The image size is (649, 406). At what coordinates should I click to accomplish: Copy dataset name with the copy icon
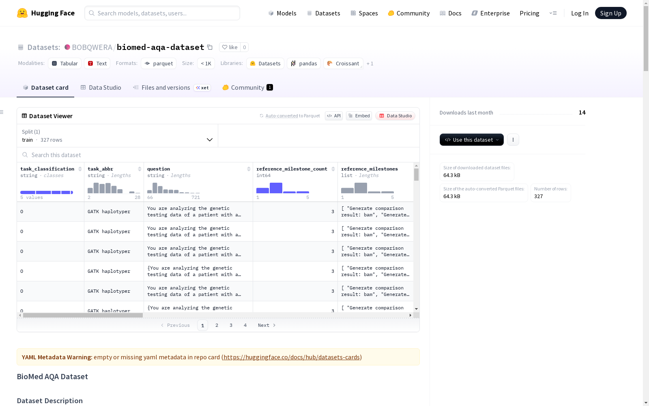[x=210, y=47]
